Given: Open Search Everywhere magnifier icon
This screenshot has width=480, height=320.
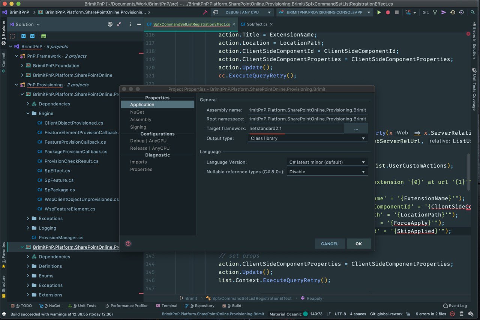Looking at the screenshot, I should [473, 12].
